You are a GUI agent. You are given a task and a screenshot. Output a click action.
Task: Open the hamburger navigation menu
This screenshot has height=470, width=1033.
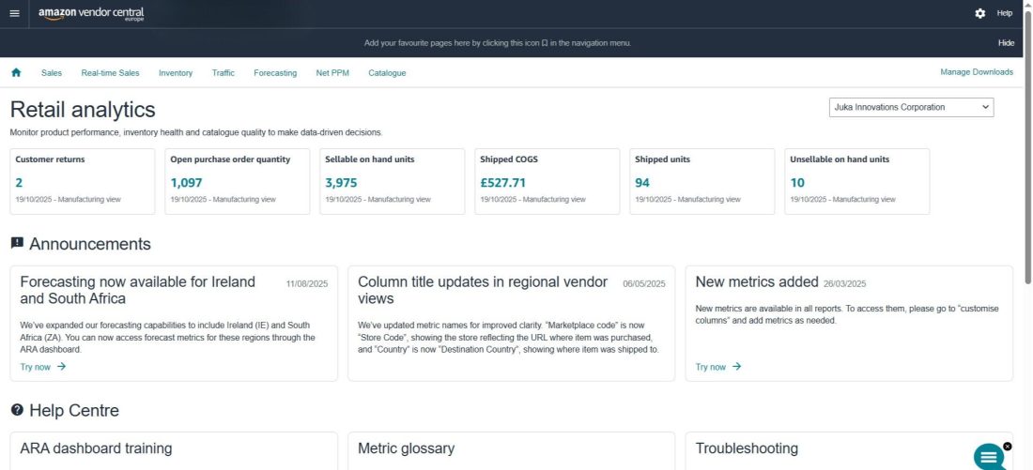[14, 13]
